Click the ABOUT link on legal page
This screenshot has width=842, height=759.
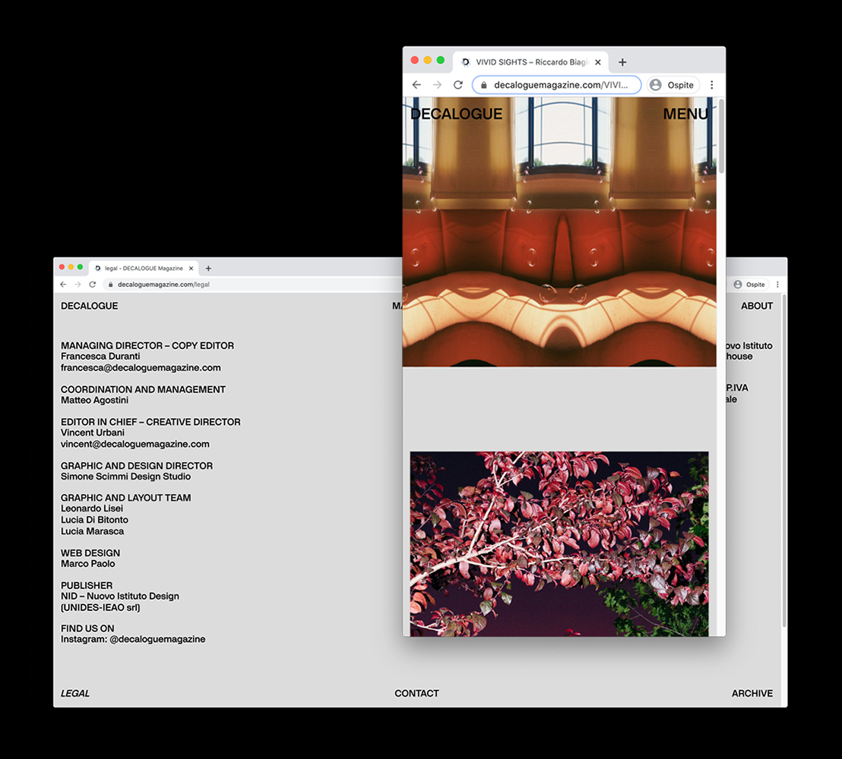[x=756, y=306]
